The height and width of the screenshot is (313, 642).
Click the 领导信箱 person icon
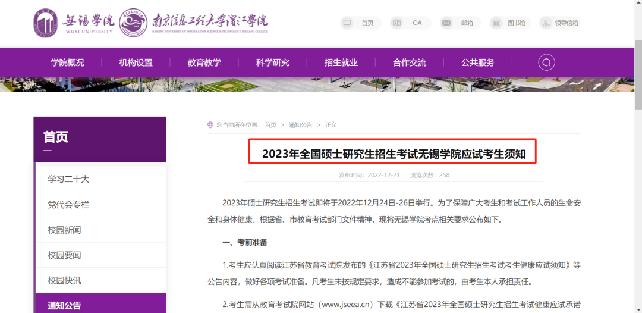click(546, 23)
